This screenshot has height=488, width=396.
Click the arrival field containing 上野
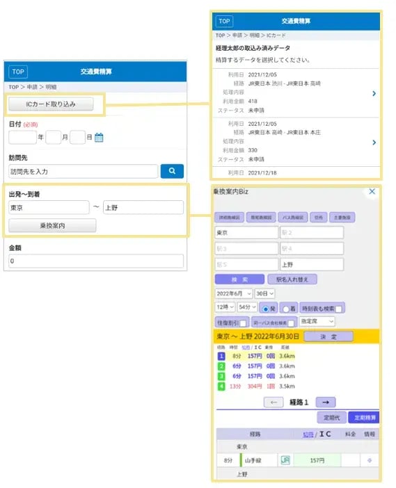pos(143,207)
